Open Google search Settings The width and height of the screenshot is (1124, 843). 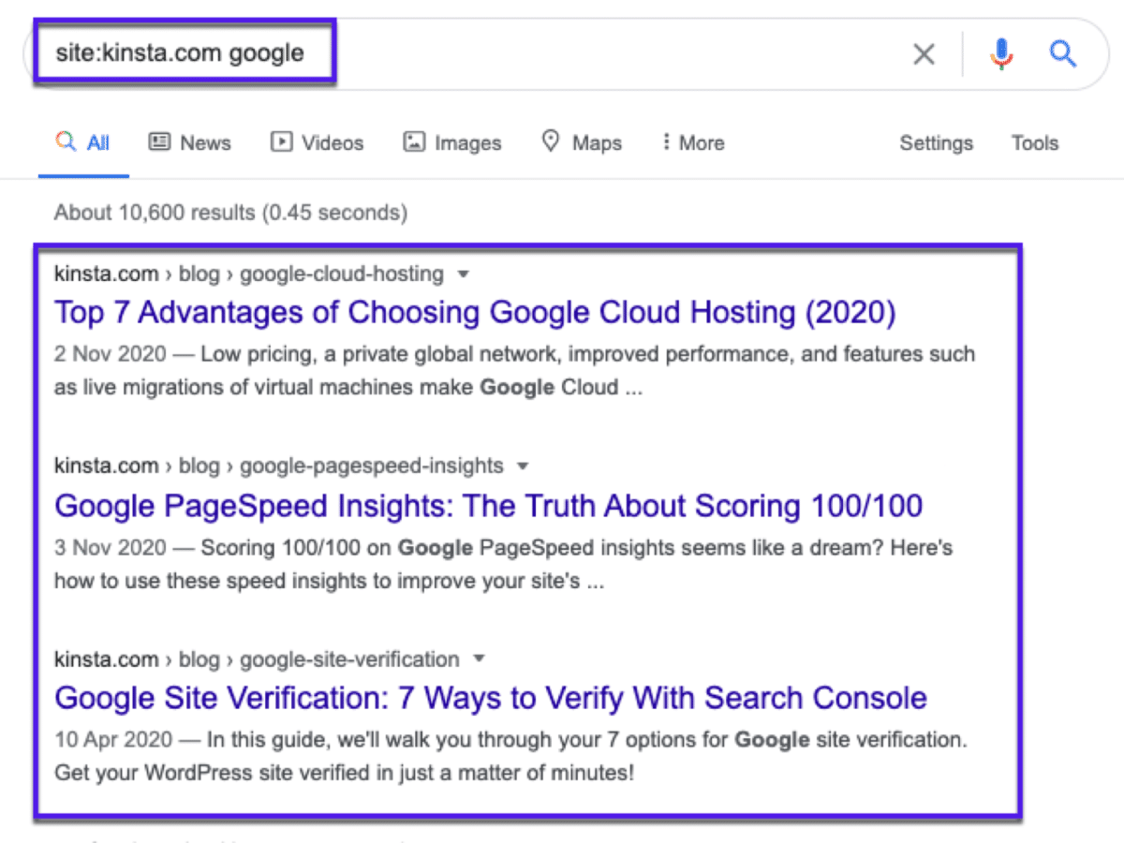[936, 142]
